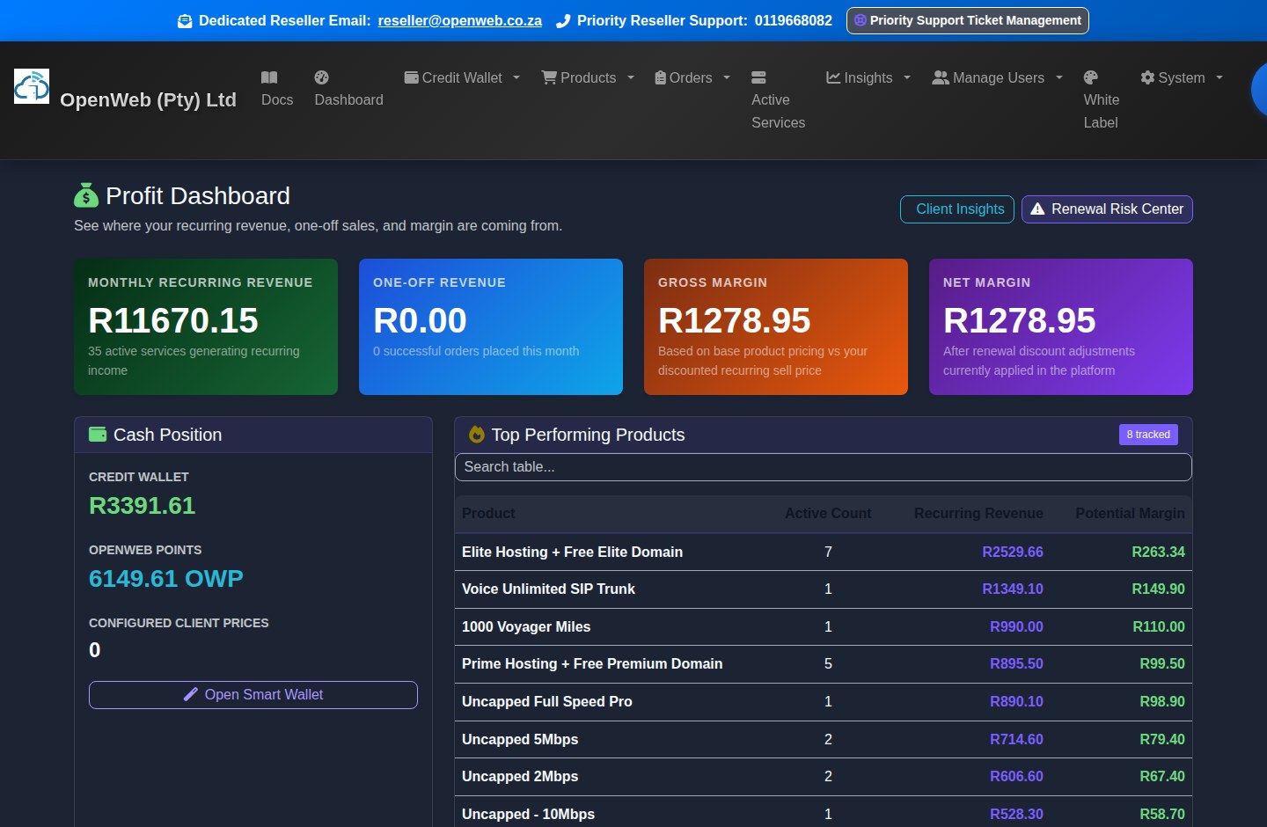
Task: Click the Insights chart icon
Action: pyautogui.click(x=833, y=77)
